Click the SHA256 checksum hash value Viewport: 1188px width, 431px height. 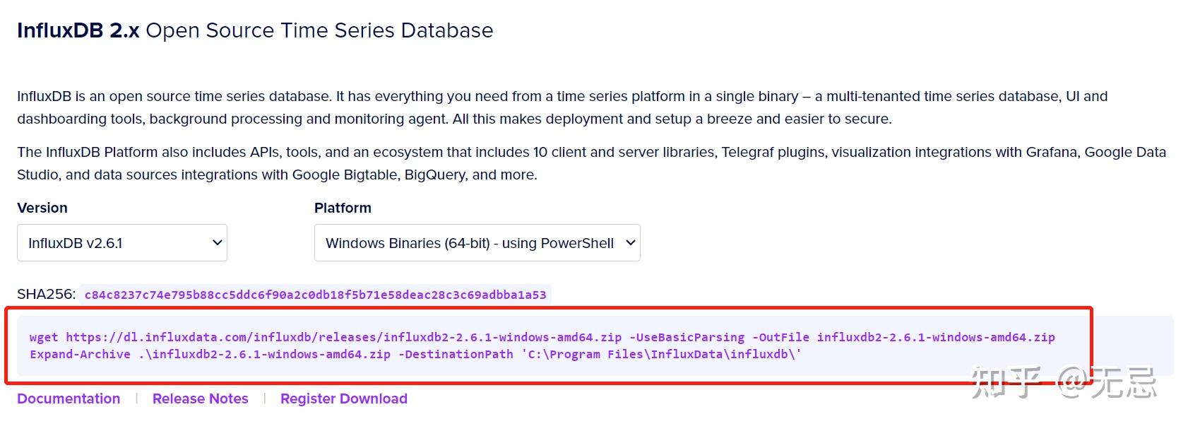coord(315,295)
